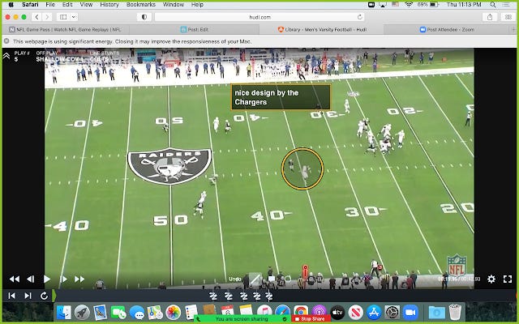Select the yellow circle spotlight annotation

[x=302, y=168]
